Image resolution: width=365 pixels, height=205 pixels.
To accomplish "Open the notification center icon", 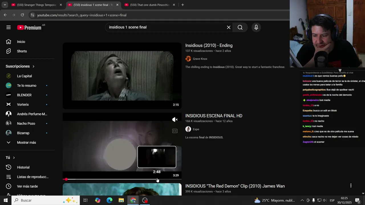I will 358,200.
